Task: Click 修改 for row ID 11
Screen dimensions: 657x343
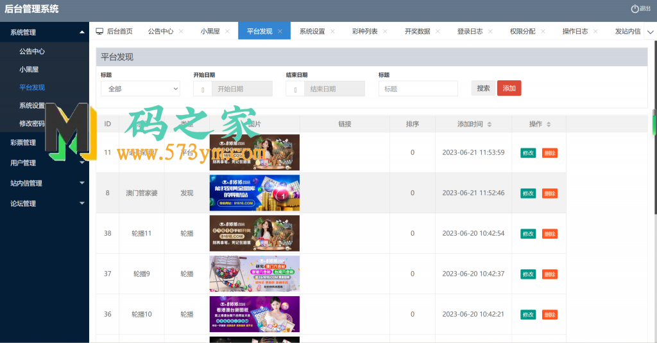Action: point(528,153)
